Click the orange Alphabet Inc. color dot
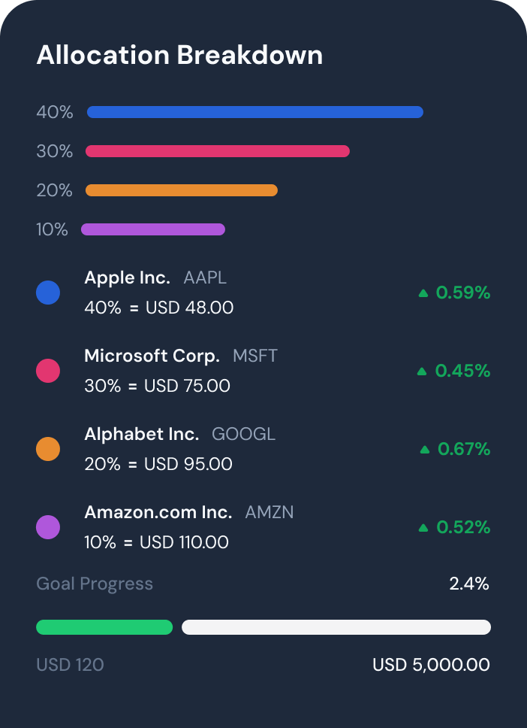The image size is (527, 728). (48, 449)
